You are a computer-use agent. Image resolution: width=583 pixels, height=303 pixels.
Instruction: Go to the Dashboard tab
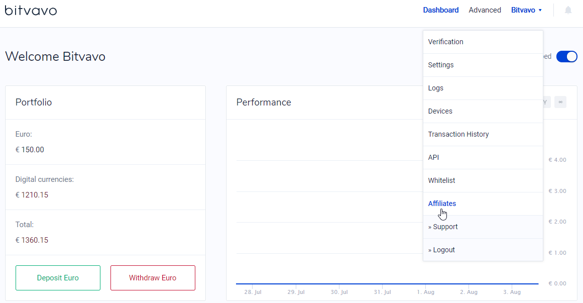pos(440,10)
